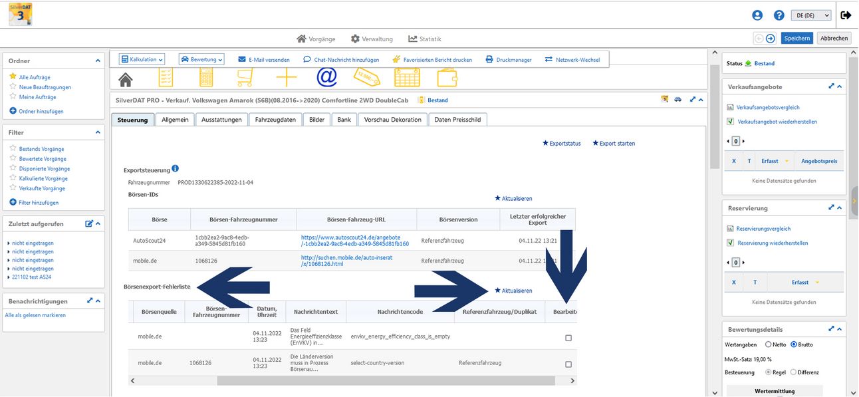Switch to the Fahrzeugdaten tab
This screenshot has width=859, height=397.
point(276,120)
